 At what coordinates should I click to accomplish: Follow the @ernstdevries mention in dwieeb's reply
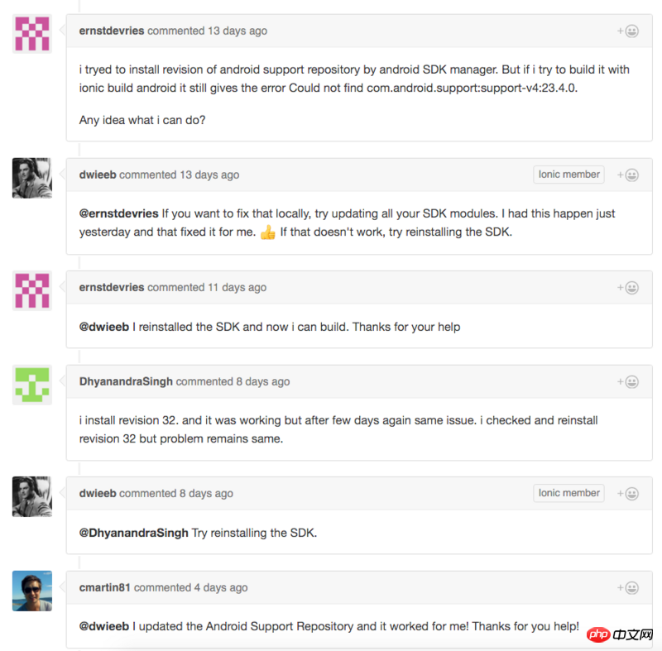[118, 213]
